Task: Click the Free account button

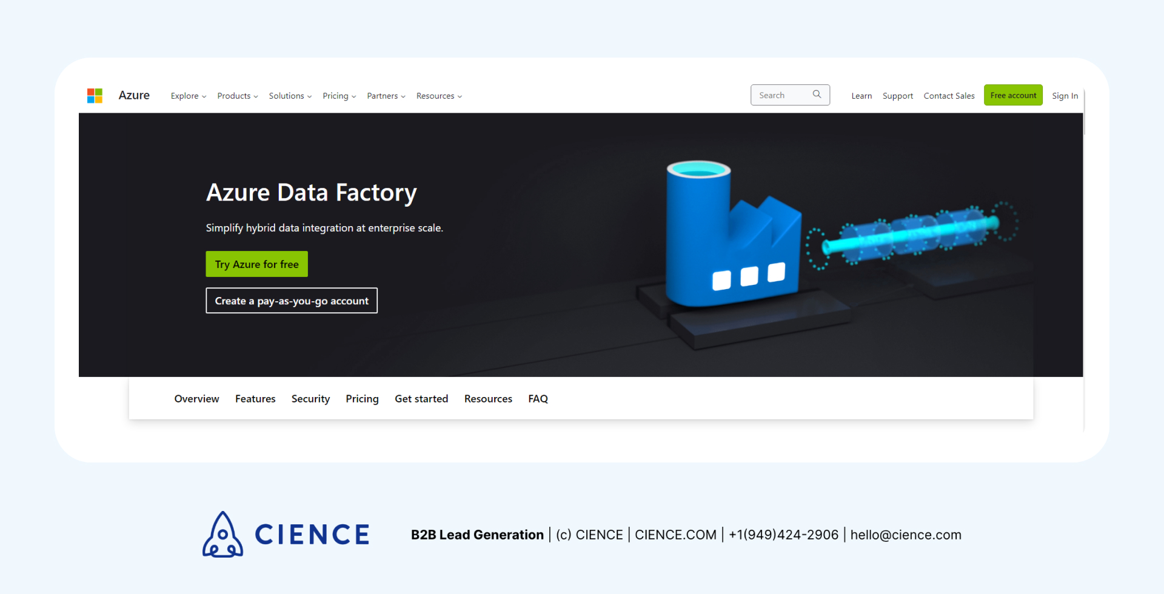Action: [x=1013, y=95]
